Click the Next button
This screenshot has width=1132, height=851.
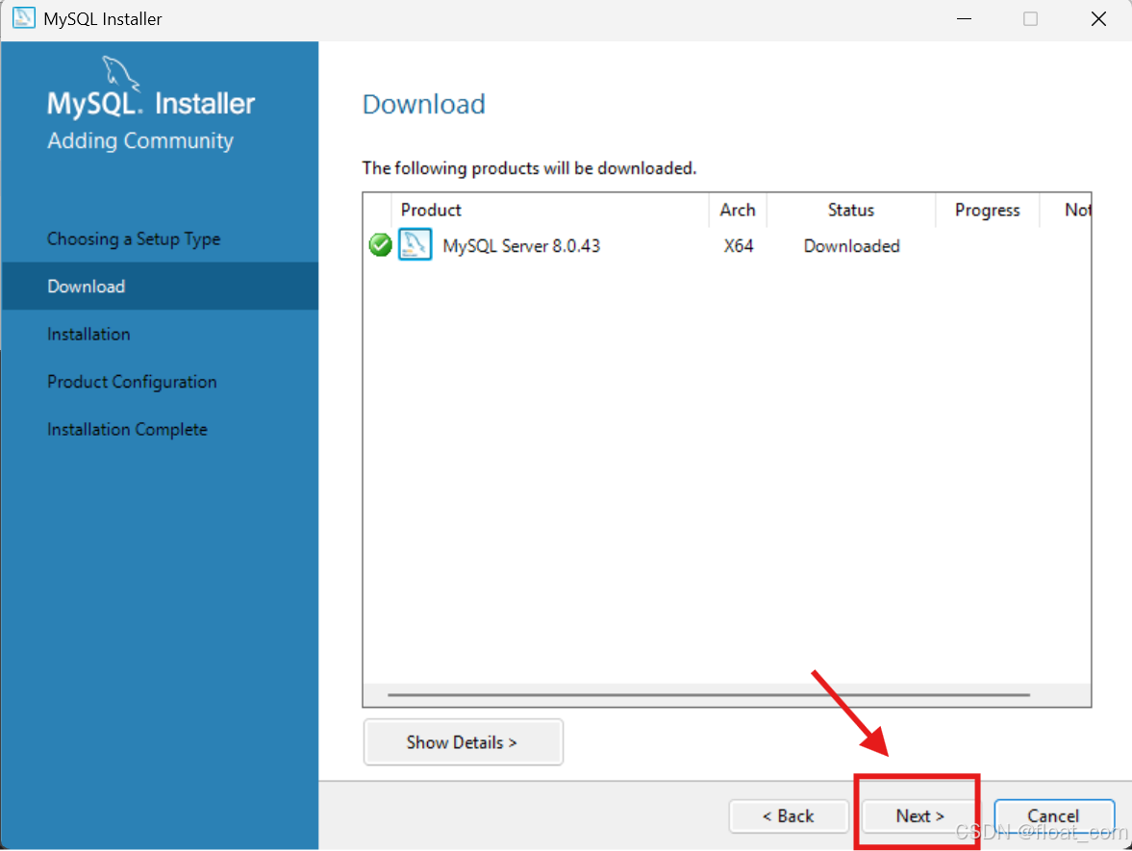pos(919,815)
